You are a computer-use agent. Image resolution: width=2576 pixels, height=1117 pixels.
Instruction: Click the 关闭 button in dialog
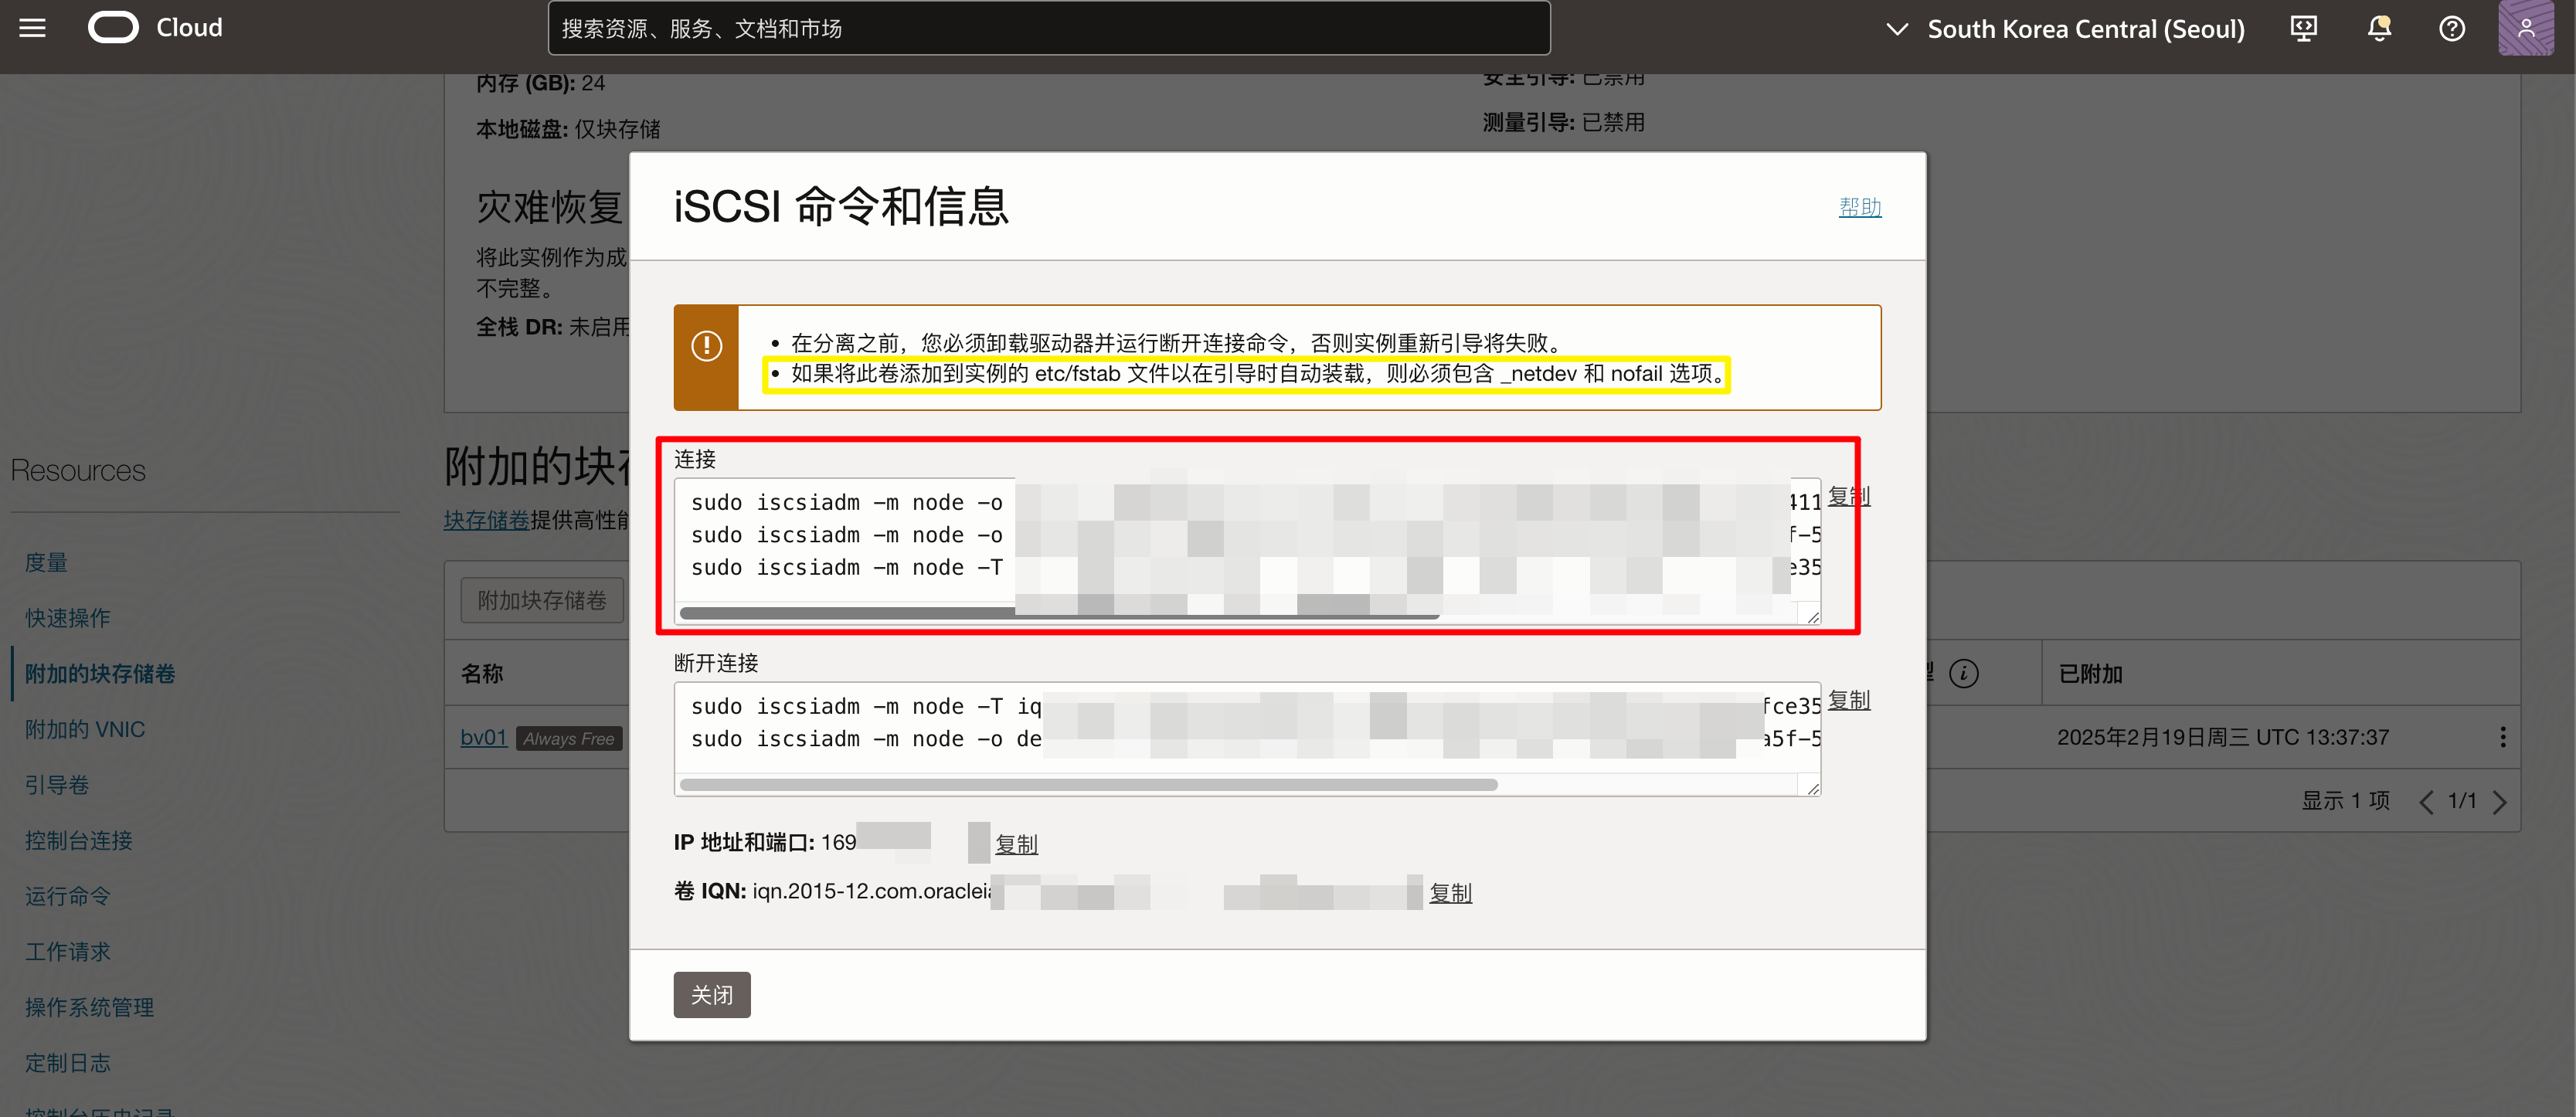click(711, 994)
